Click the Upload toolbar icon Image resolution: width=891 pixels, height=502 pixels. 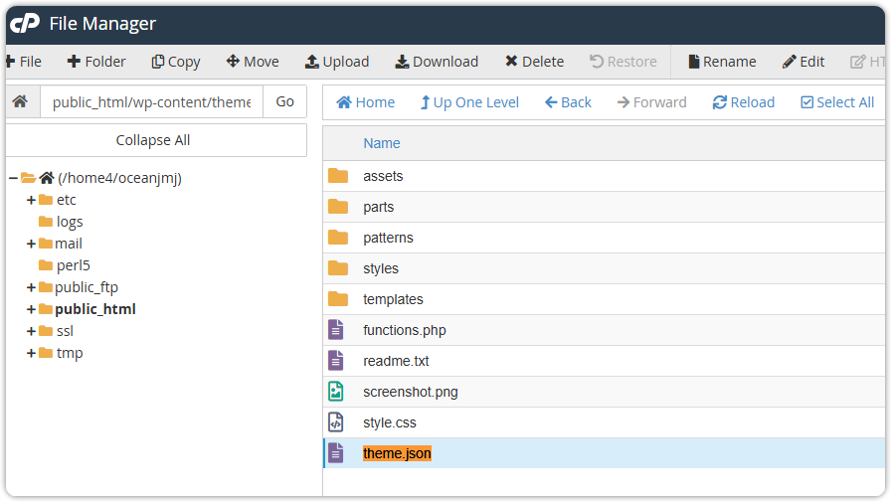point(312,62)
